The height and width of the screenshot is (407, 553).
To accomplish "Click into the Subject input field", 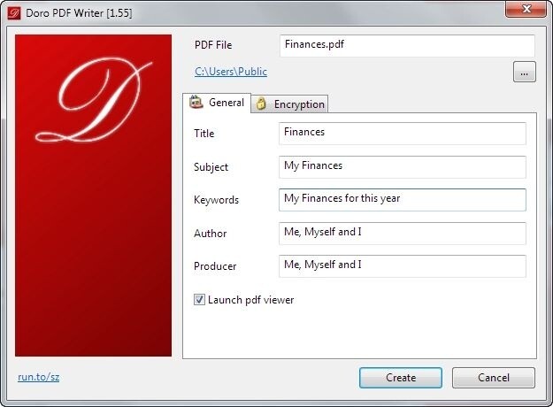I will (x=402, y=166).
